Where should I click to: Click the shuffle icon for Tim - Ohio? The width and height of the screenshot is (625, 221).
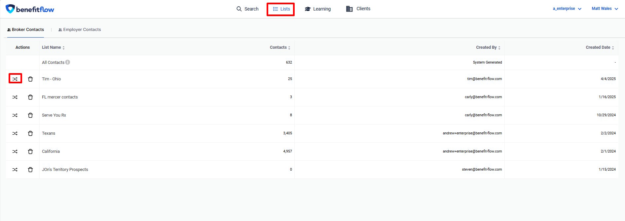[x=15, y=79]
